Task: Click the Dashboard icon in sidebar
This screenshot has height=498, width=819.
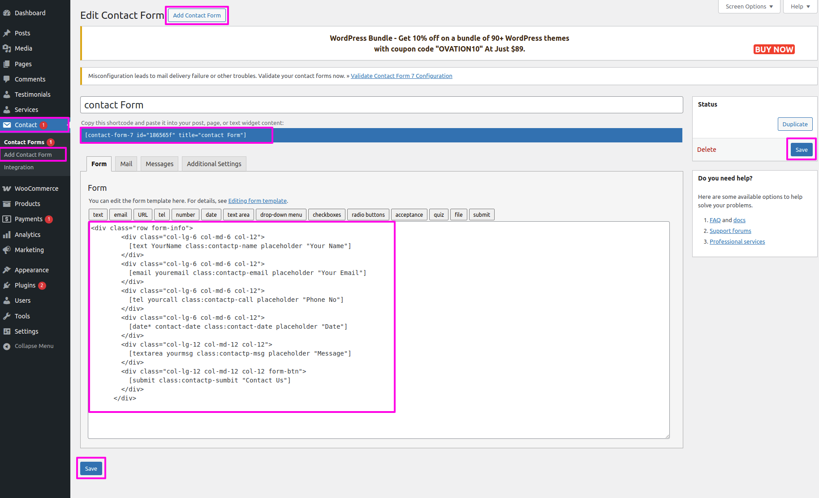Action: pos(7,13)
